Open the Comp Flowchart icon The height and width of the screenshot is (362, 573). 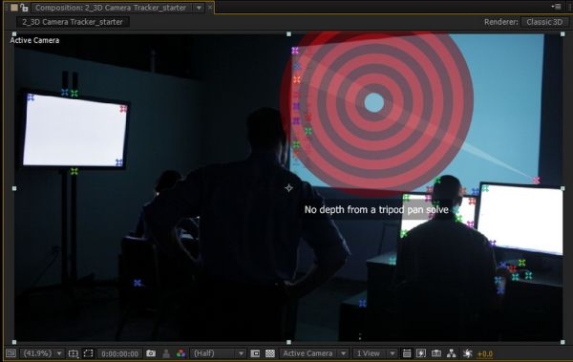click(x=452, y=353)
